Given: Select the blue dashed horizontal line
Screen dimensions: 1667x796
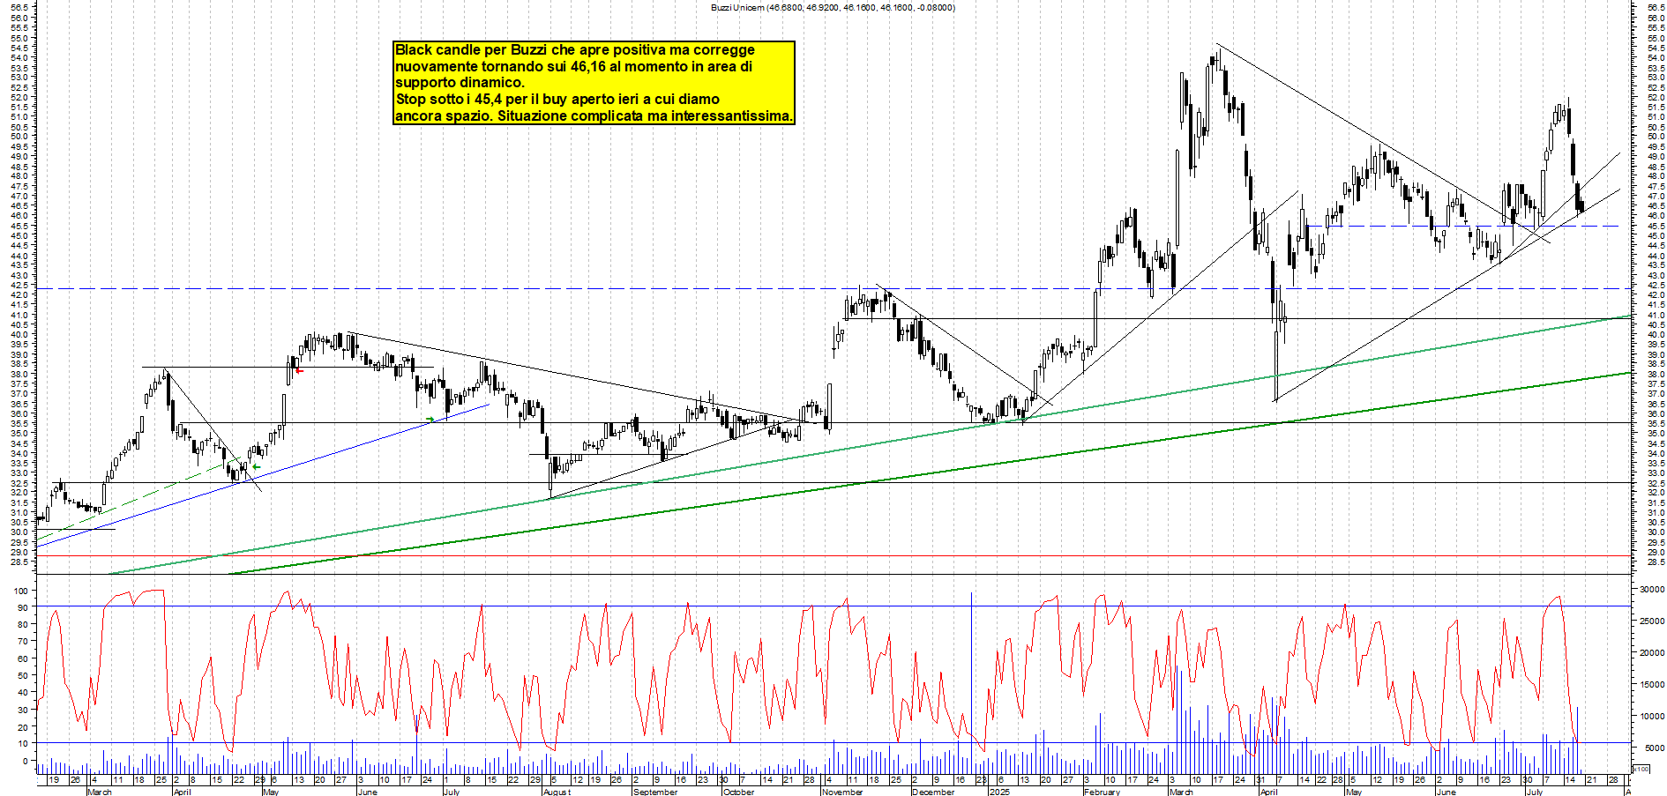Looking at the screenshot, I should pos(1462,227).
